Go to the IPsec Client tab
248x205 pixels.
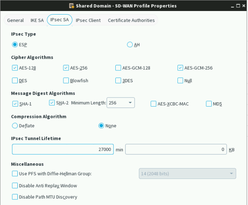(88, 20)
